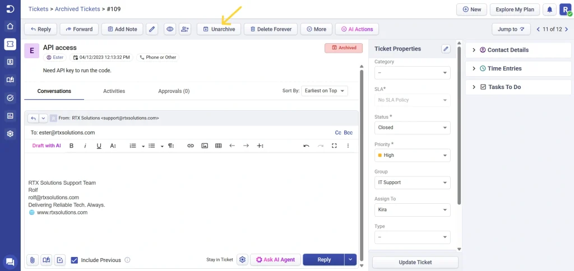The width and height of the screenshot is (574, 271).
Task: Open the Archived Tickets breadcrumb link
Action: (77, 9)
